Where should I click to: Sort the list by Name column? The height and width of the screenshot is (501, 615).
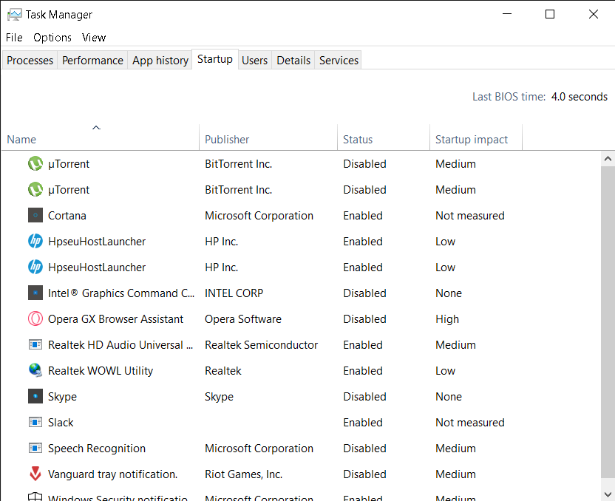[x=101, y=137]
